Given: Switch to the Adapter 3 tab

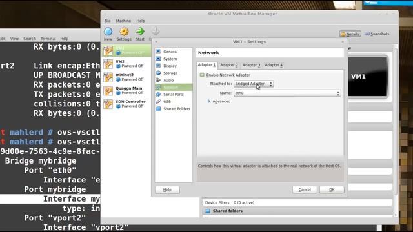Looking at the screenshot, I should pos(251,65).
